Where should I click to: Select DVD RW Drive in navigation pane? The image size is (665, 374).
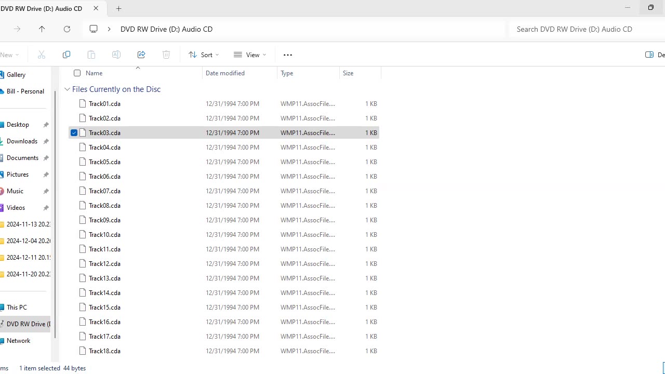point(25,324)
